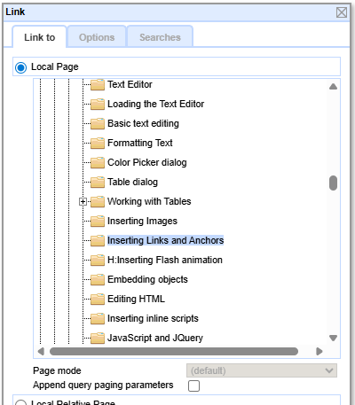This screenshot has width=355, height=405.
Task: Expand the Working with Tables node
Action: (x=83, y=202)
